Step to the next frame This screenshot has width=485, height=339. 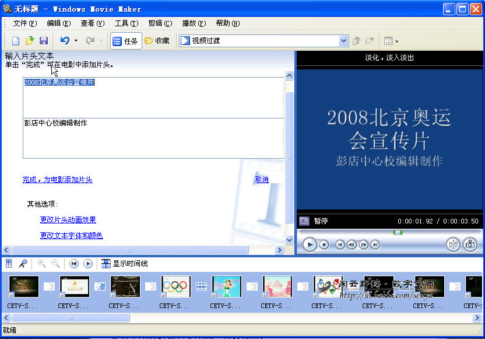[363, 245]
